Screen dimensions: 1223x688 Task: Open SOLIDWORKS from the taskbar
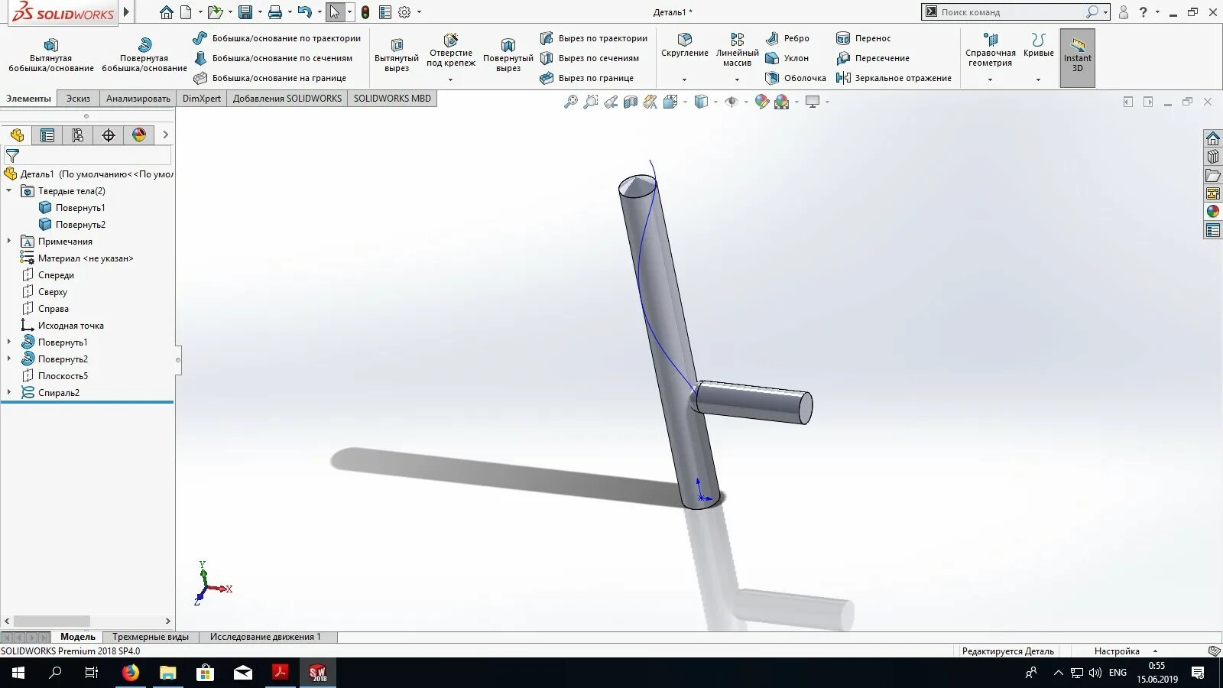318,673
